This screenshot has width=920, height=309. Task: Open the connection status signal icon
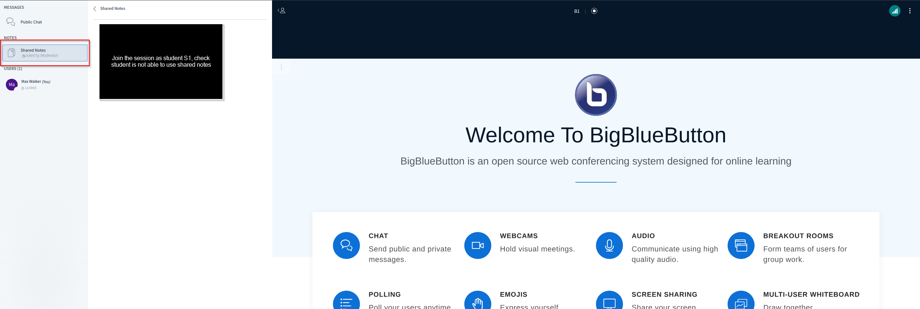pos(895,11)
